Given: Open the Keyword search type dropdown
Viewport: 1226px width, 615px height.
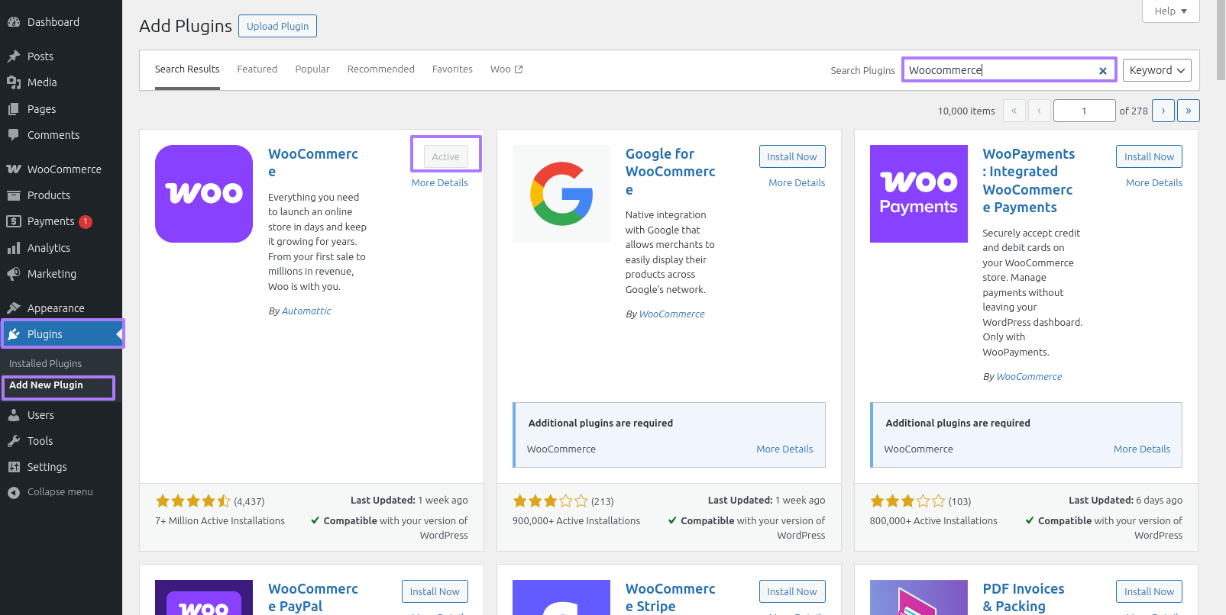Looking at the screenshot, I should tap(1157, 70).
